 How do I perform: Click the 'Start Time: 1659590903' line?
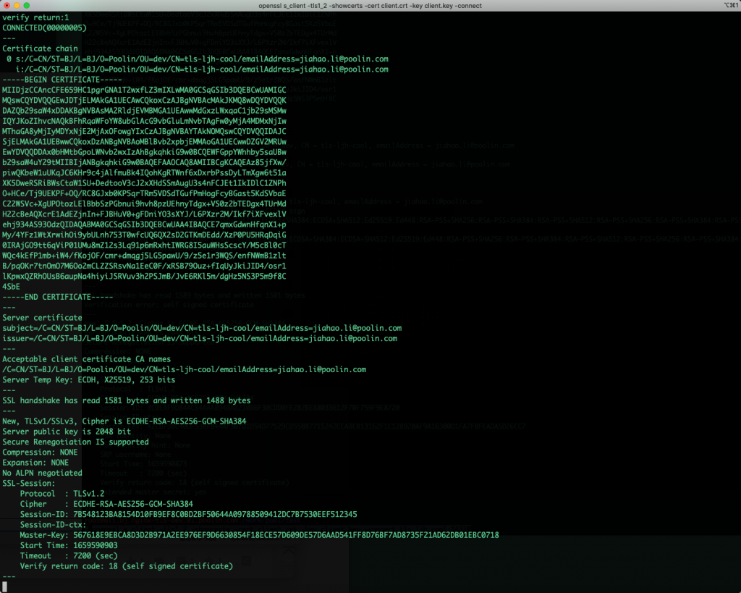click(x=69, y=545)
